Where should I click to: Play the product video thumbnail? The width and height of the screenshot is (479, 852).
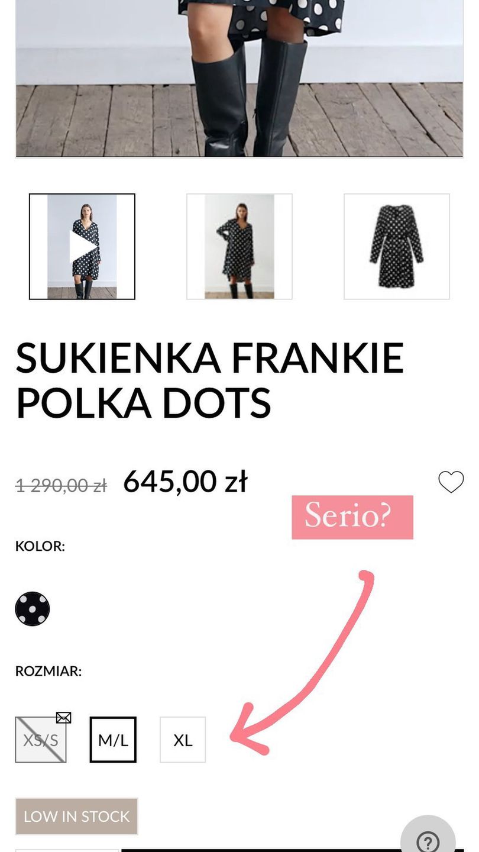tap(82, 247)
